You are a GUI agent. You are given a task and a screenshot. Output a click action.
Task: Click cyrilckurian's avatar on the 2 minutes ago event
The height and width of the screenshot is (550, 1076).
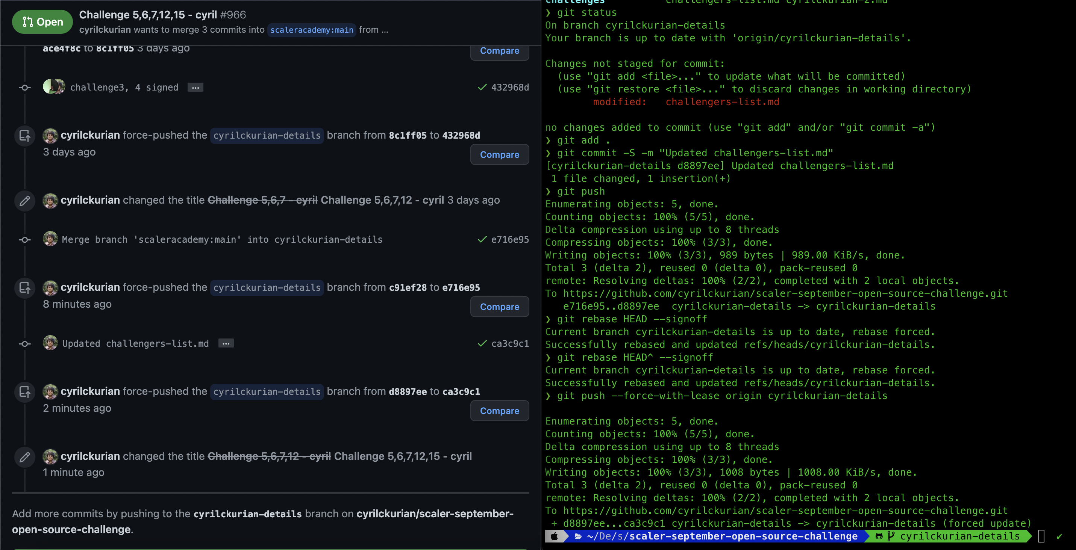point(50,392)
